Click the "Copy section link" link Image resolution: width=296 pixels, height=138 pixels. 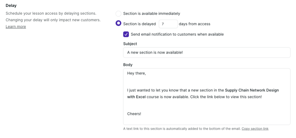click(255, 129)
